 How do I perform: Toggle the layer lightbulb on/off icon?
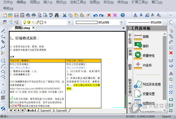(x=25, y=22)
